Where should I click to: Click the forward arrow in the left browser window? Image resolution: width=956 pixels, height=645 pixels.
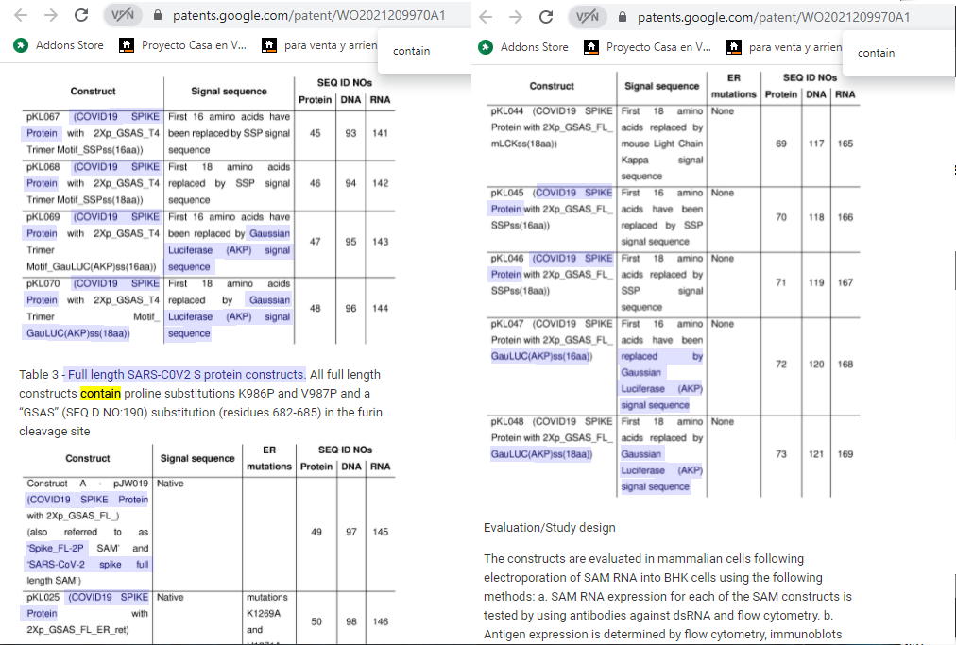[50, 16]
